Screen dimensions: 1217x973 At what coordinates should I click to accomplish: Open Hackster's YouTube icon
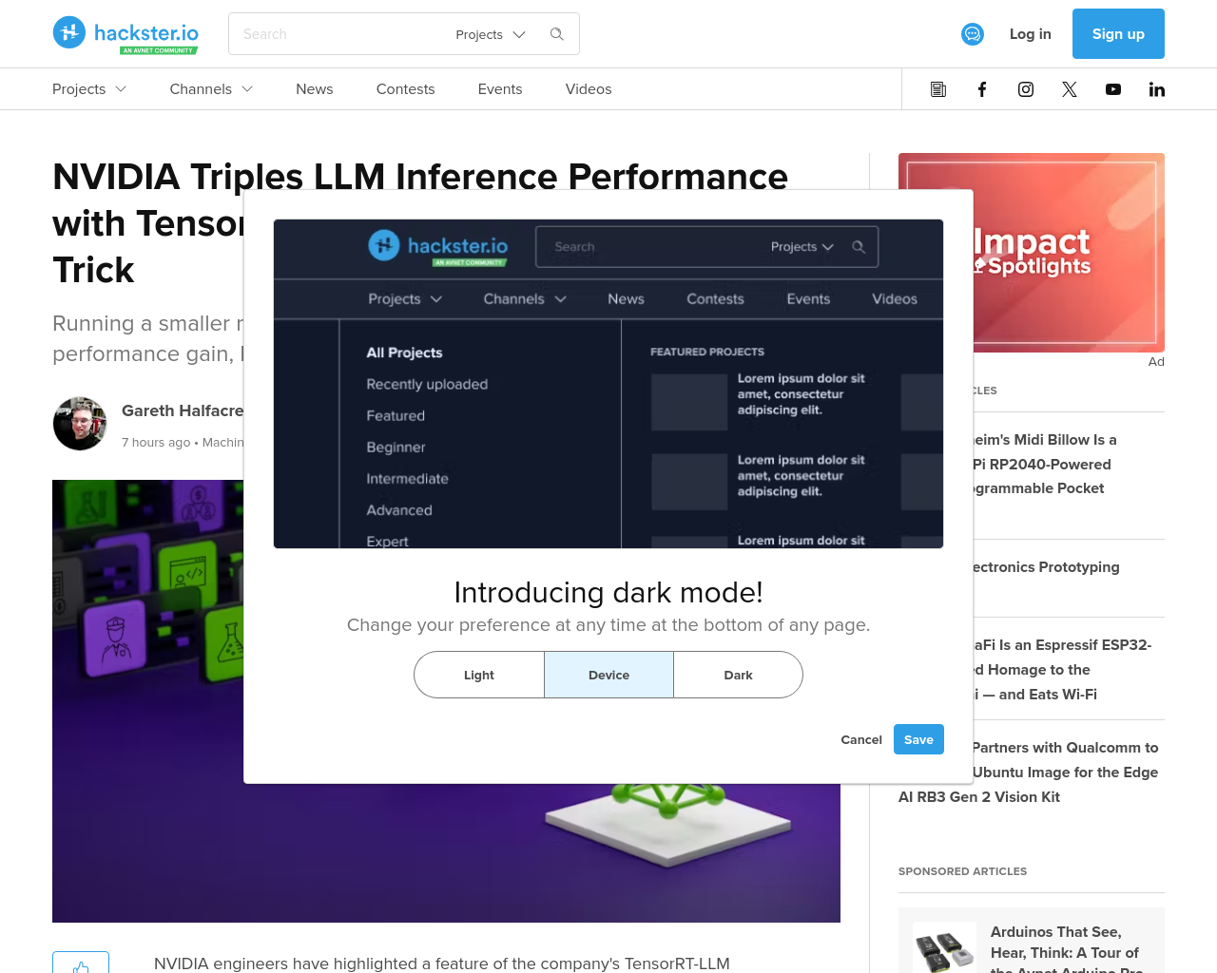click(1113, 89)
